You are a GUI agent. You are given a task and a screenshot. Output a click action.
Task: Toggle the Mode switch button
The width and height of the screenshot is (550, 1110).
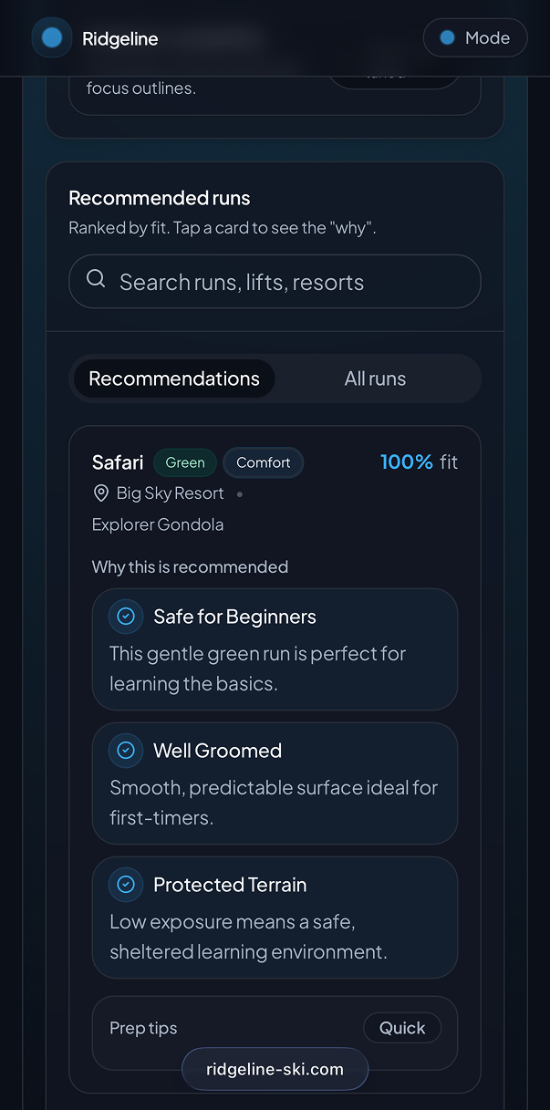(x=475, y=37)
